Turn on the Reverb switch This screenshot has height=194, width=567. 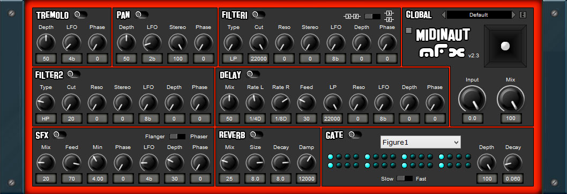click(256, 135)
